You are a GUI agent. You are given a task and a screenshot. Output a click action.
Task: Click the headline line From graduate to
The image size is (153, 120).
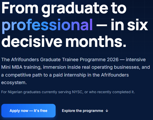coord(64,8)
